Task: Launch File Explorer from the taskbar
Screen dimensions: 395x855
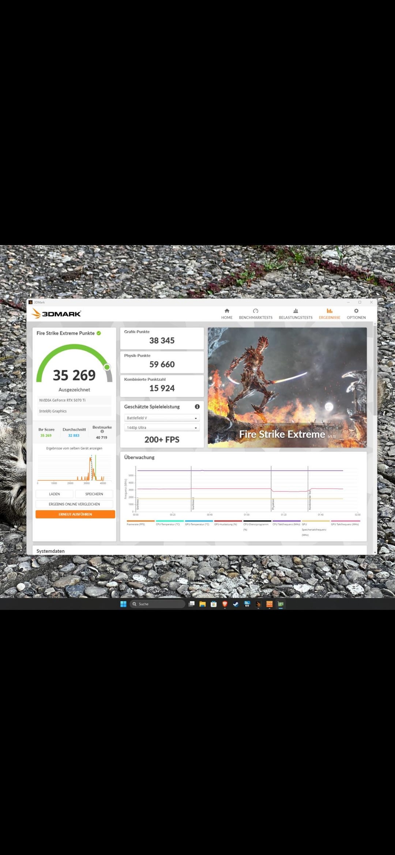Action: click(203, 604)
